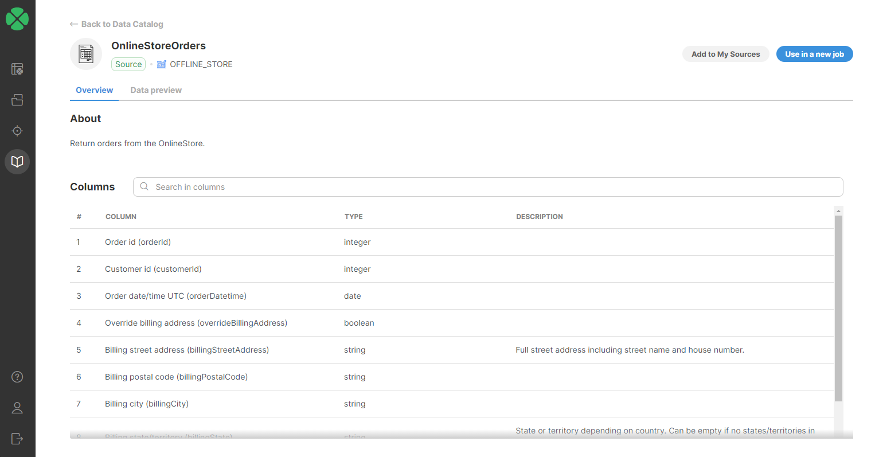Switch to the Data preview tab

point(156,90)
